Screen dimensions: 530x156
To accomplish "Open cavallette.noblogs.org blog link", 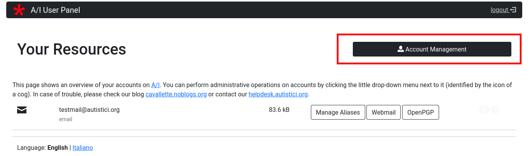I will coord(176,94).
